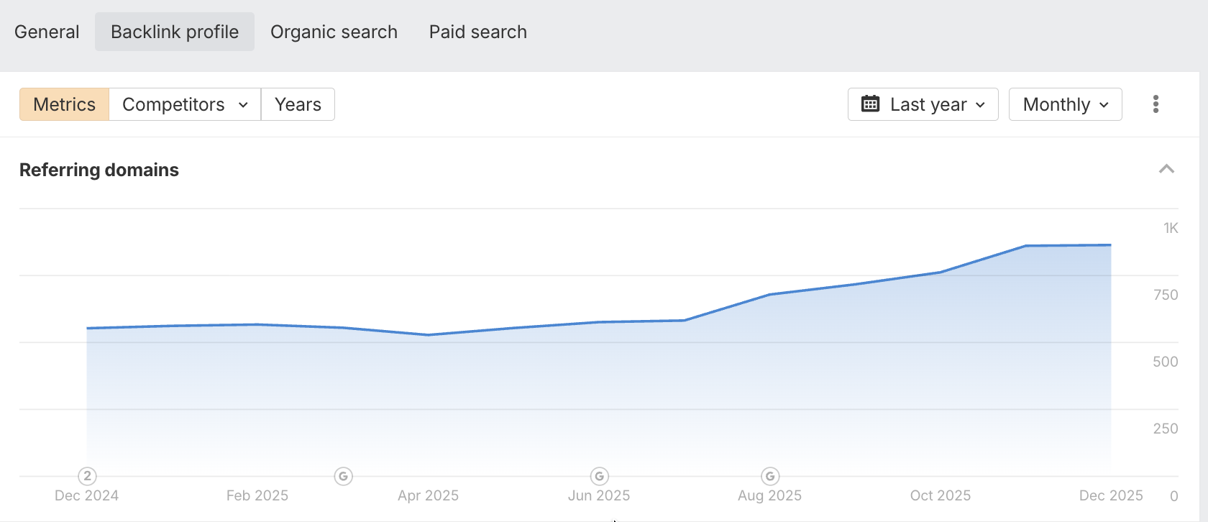Select the Backlink profile tab
The height and width of the screenshot is (522, 1208).
175,32
